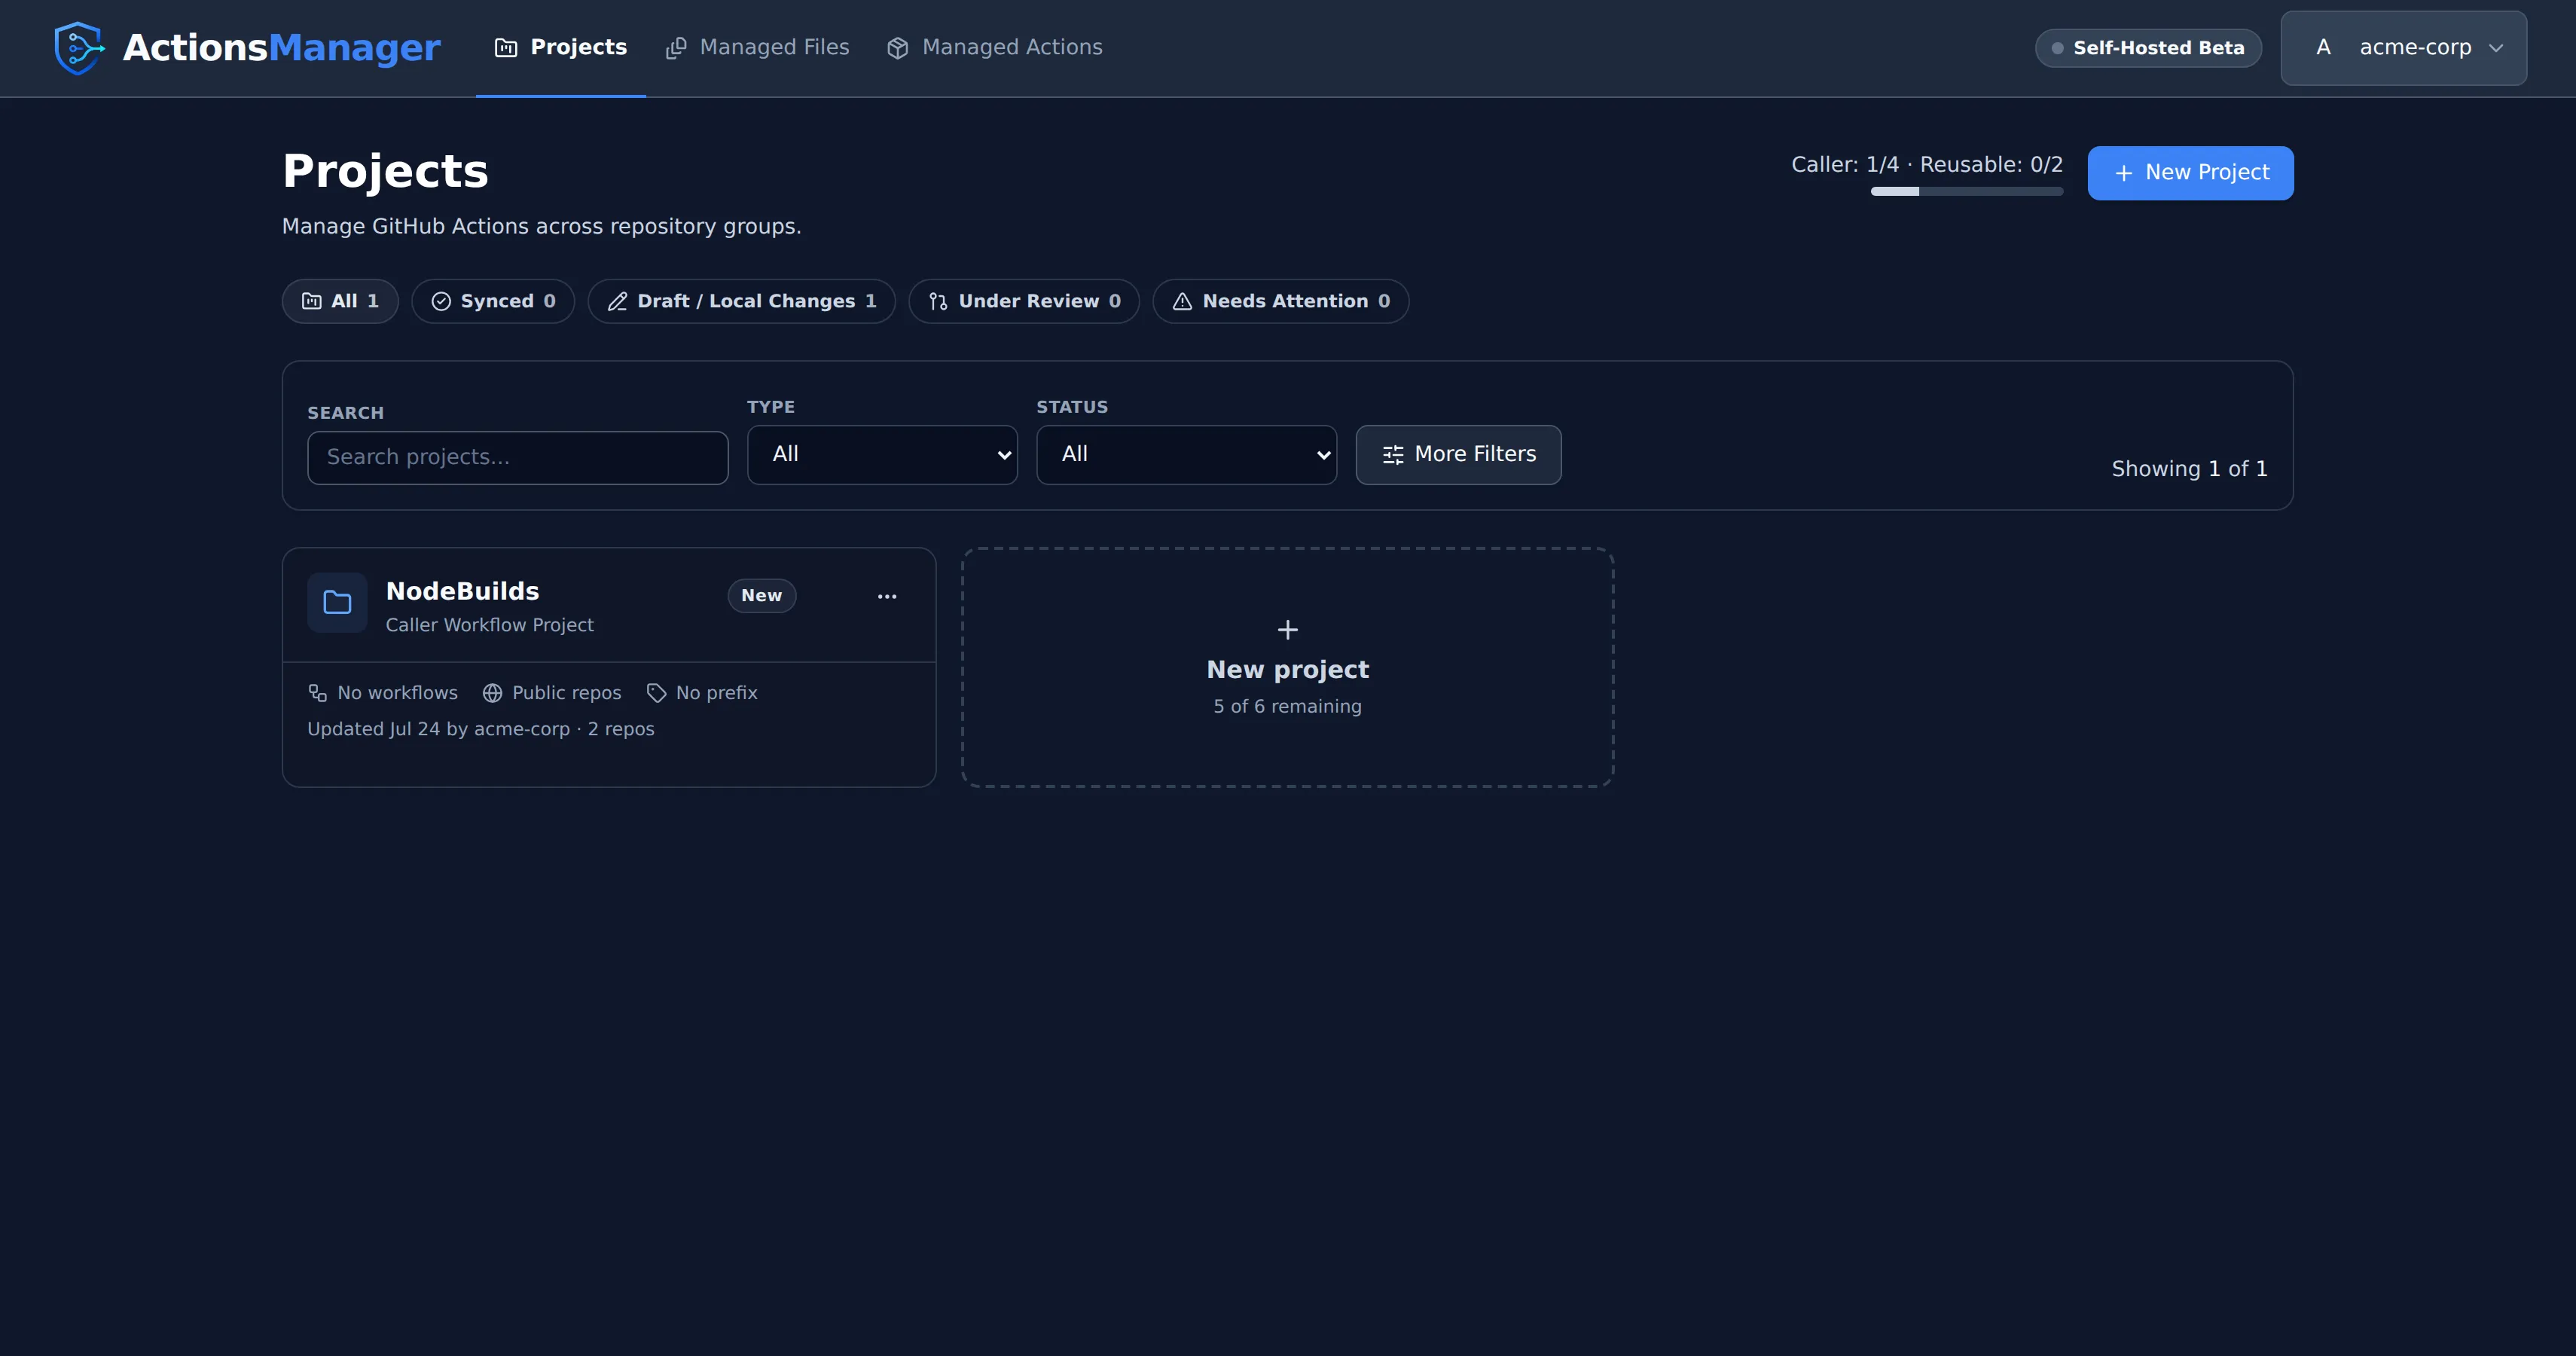Screen dimensions: 2576x1356
Task: Filter by Under Review chip
Action: click(x=1024, y=301)
